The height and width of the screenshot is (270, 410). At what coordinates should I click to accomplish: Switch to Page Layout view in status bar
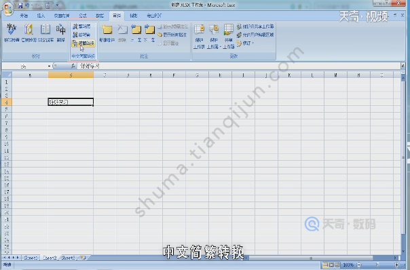[x=331, y=265]
